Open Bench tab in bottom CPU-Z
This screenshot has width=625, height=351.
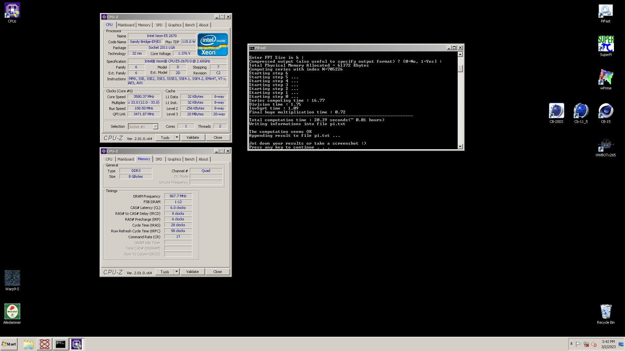(190, 159)
